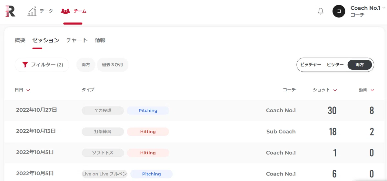Select the 両方 toggle option
Viewport: 387px width, 181px height.
pos(360,65)
